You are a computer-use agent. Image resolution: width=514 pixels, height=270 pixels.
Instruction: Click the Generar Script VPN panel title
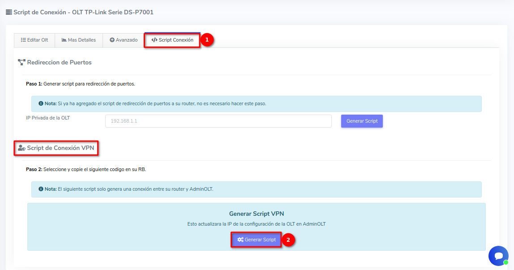257,214
